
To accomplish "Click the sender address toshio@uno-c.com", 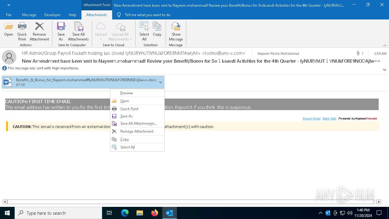I will click(x=223, y=53).
